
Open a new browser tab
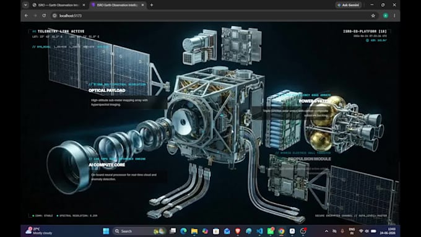pos(152,5)
